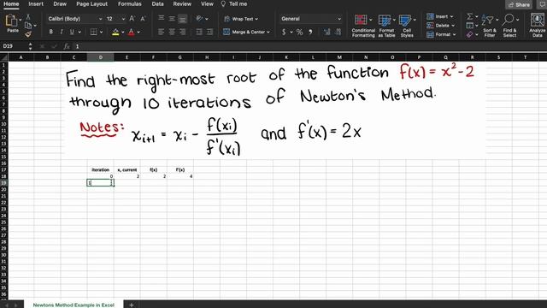Click Delete cells button
The image size is (547, 308).
point(441,26)
